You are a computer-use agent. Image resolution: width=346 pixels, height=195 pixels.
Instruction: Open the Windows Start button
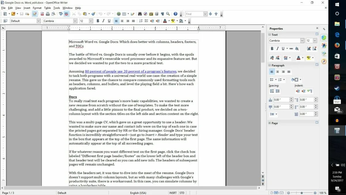click(337, 4)
